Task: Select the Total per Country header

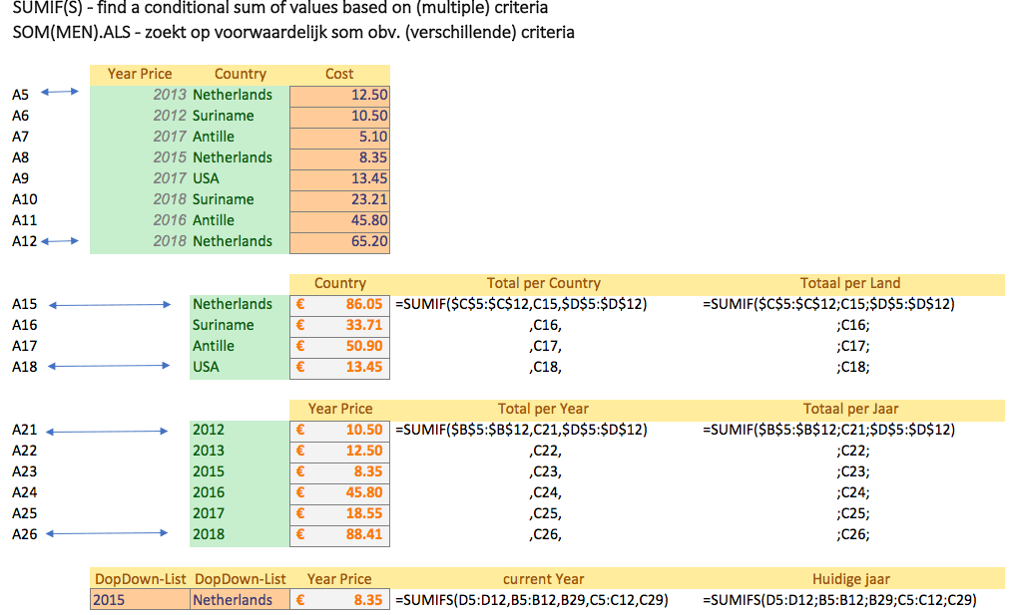Action: click(x=543, y=283)
